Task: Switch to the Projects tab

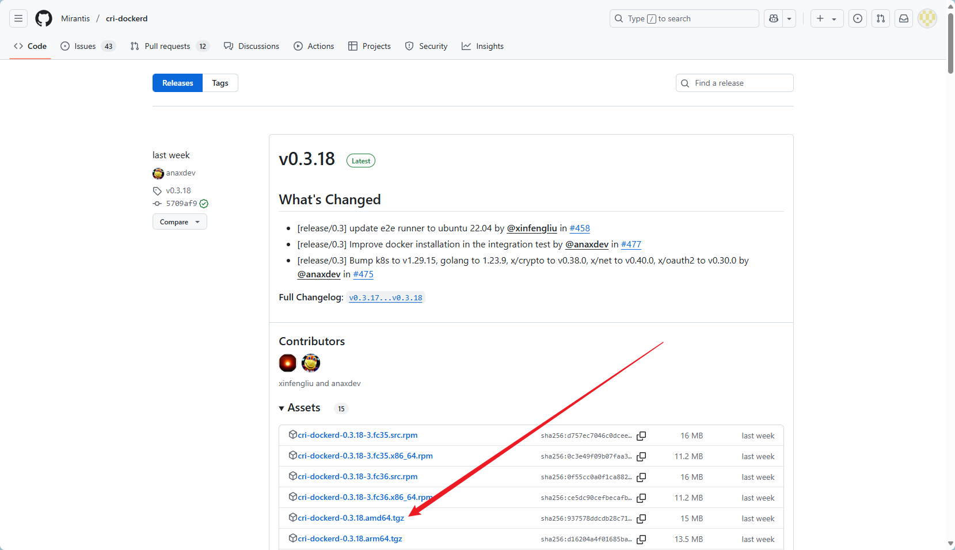Action: pyautogui.click(x=370, y=46)
